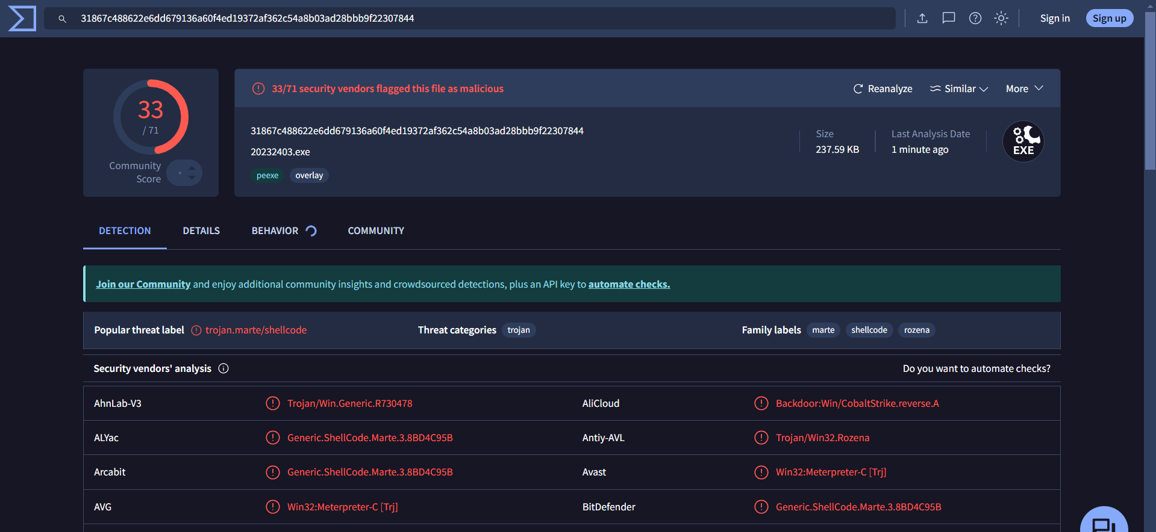Click ALYac's Generic.ShellCode.Marte result
Viewport: 1156px width, 532px height.
[370, 438]
